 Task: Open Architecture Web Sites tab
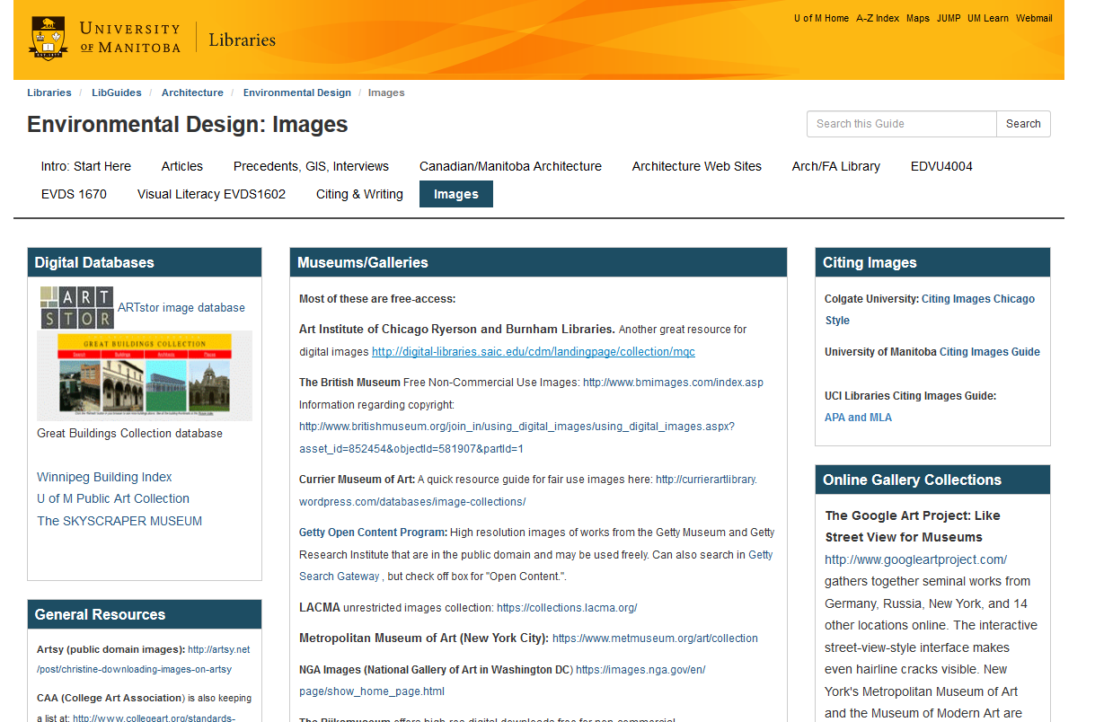(x=697, y=166)
